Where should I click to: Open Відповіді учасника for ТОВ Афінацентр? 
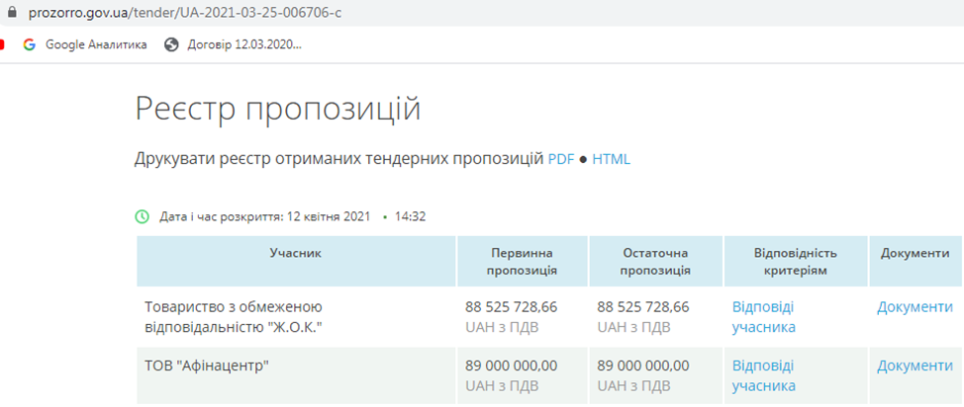pyautogui.click(x=763, y=375)
